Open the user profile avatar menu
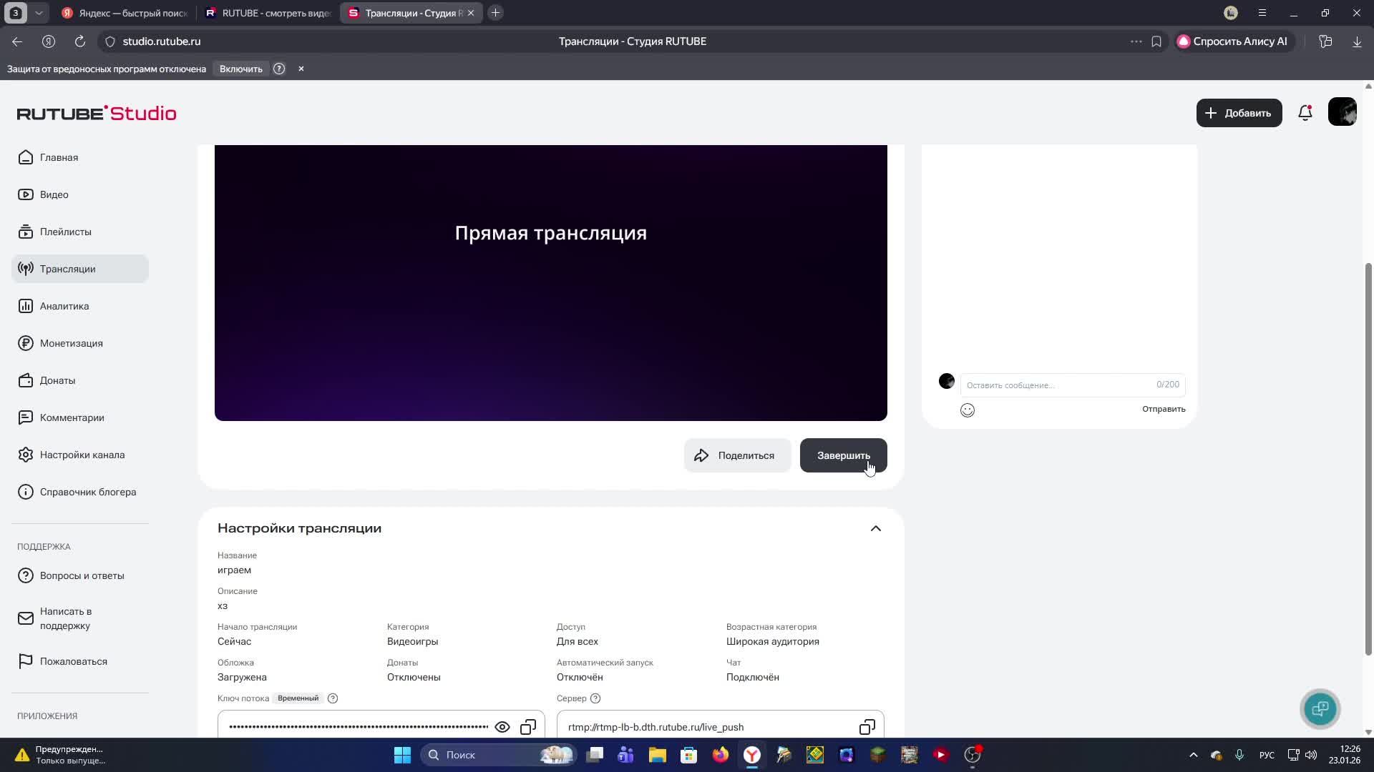The image size is (1374, 772). pos(1342,112)
